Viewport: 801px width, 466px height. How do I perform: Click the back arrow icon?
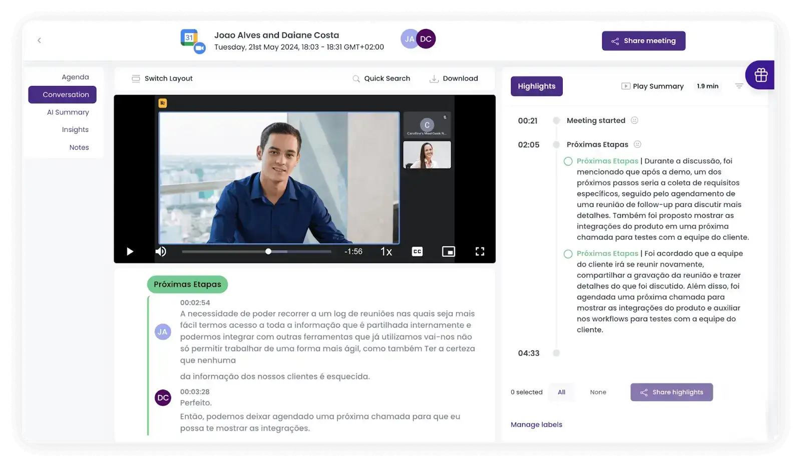tap(39, 40)
